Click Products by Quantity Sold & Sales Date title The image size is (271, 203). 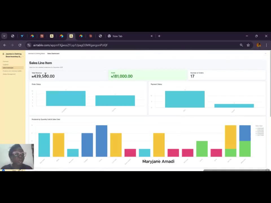pyautogui.click(x=46, y=119)
